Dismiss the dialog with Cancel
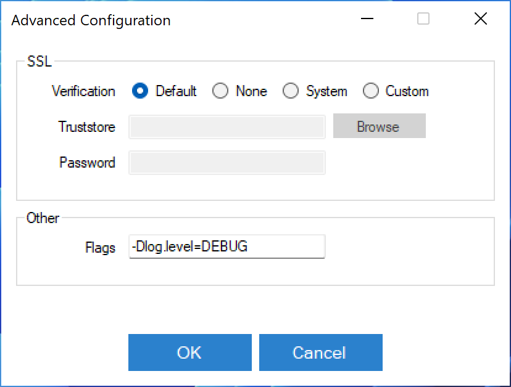Image resolution: width=511 pixels, height=387 pixels. point(321,352)
